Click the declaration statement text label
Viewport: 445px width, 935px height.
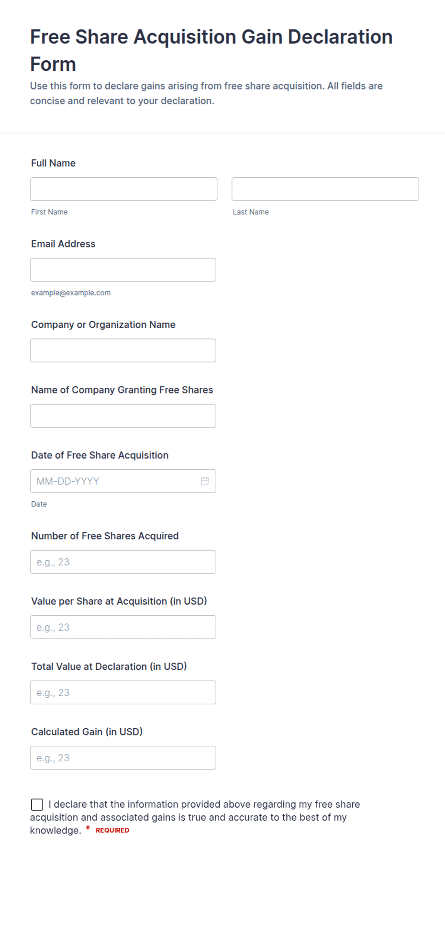coord(195,817)
